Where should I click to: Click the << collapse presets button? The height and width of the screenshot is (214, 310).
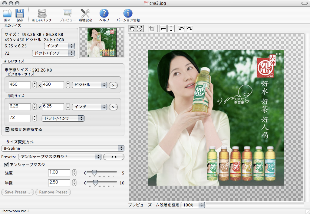[x=114, y=157]
